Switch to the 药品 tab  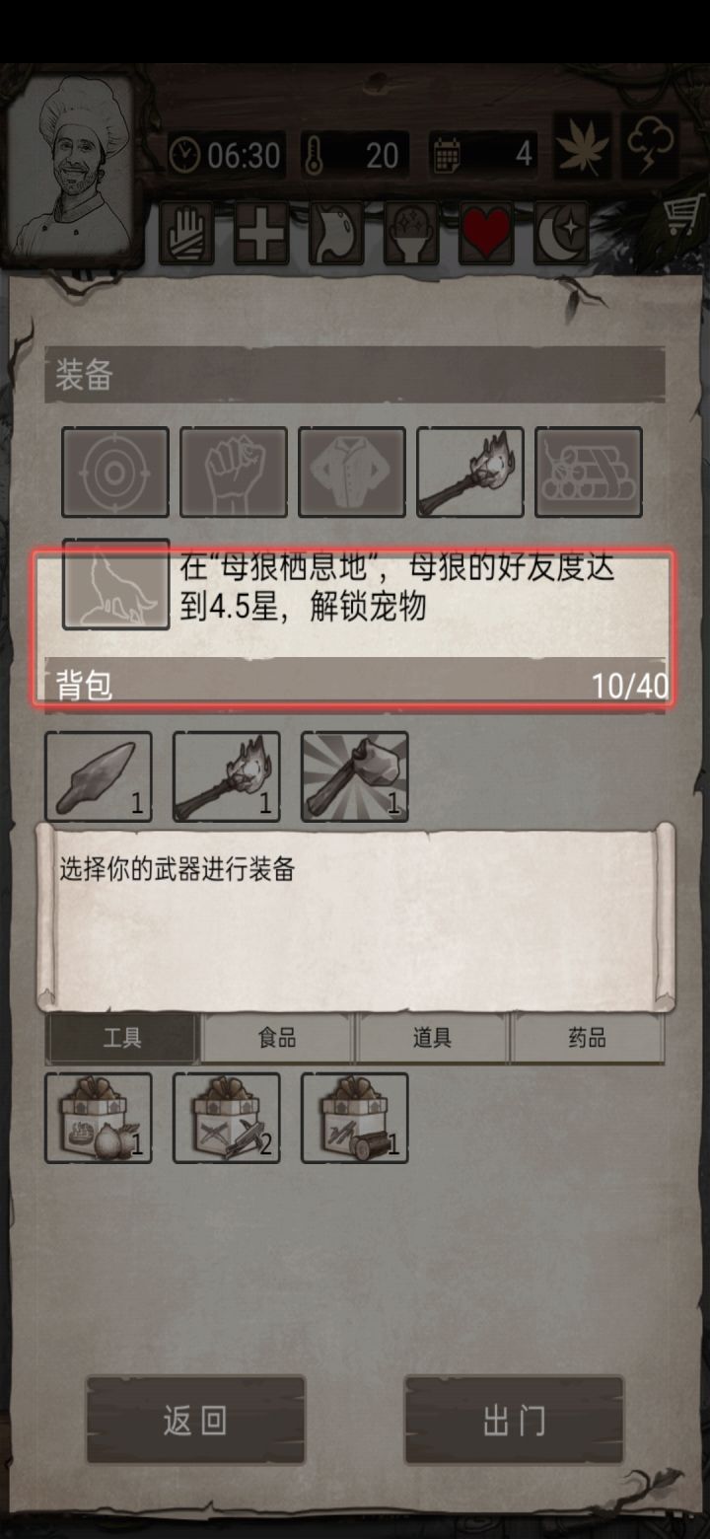coord(587,1038)
